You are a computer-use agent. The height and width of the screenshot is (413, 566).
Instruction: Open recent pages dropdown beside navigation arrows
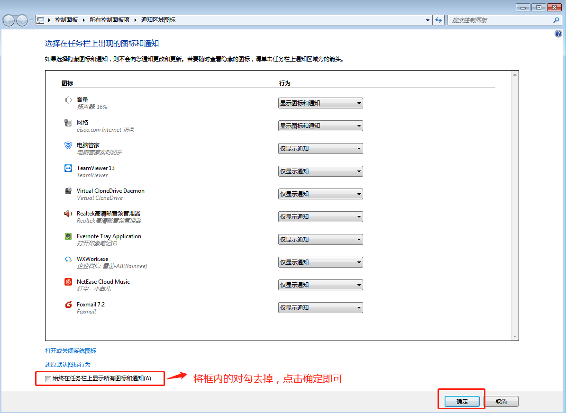[31, 20]
